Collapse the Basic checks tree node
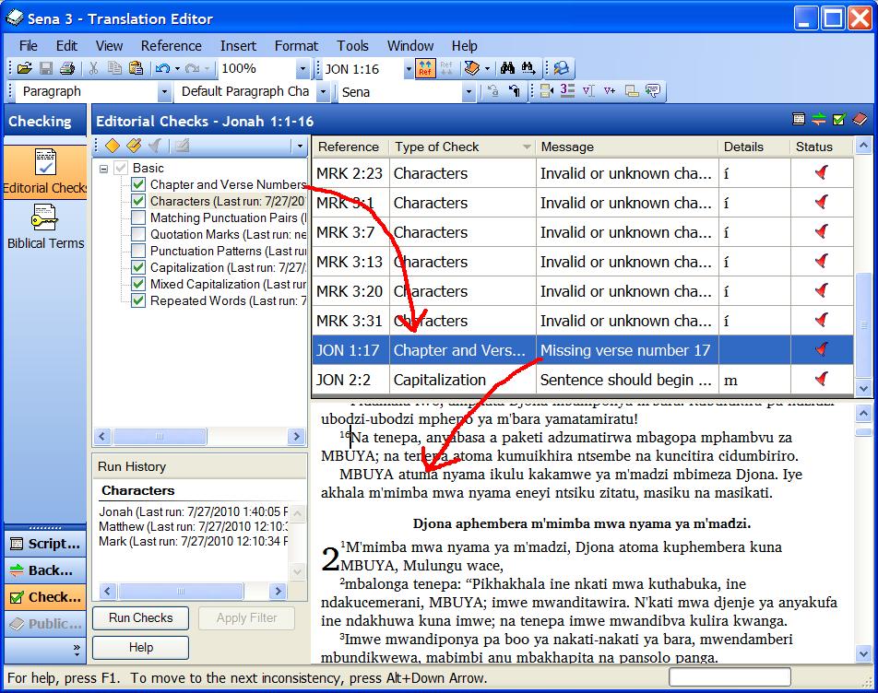Image resolution: width=878 pixels, height=693 pixels. pyautogui.click(x=103, y=169)
